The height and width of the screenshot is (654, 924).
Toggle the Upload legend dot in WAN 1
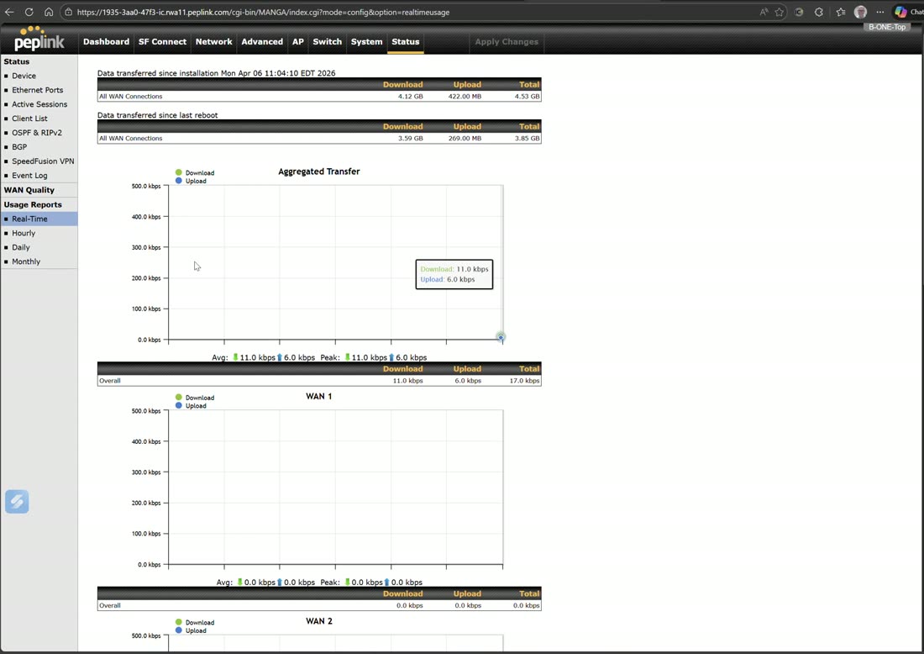179,406
